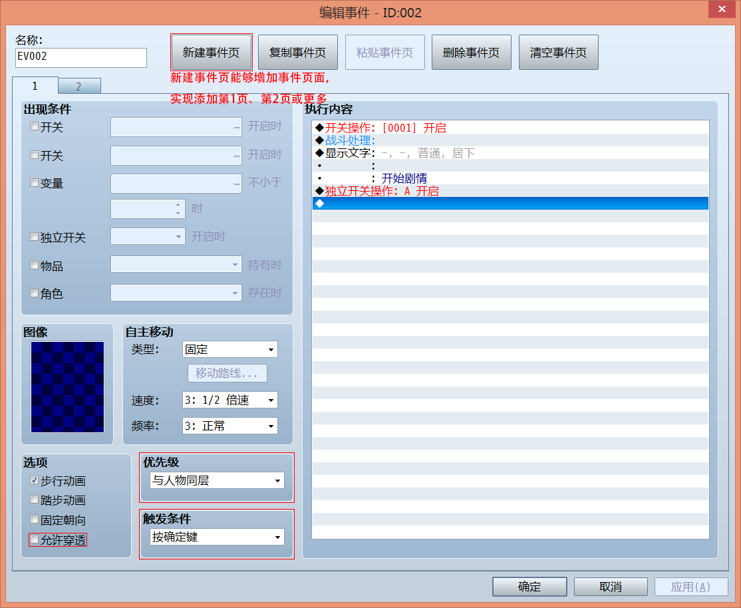The height and width of the screenshot is (608, 741).
Task: Open the 独立开关 dropdown
Action: click(x=148, y=236)
